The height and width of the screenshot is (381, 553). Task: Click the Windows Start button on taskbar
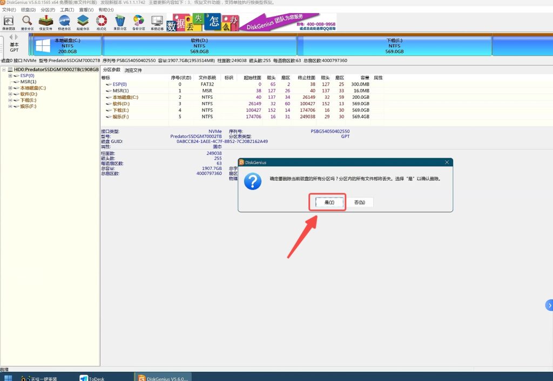(x=8, y=377)
